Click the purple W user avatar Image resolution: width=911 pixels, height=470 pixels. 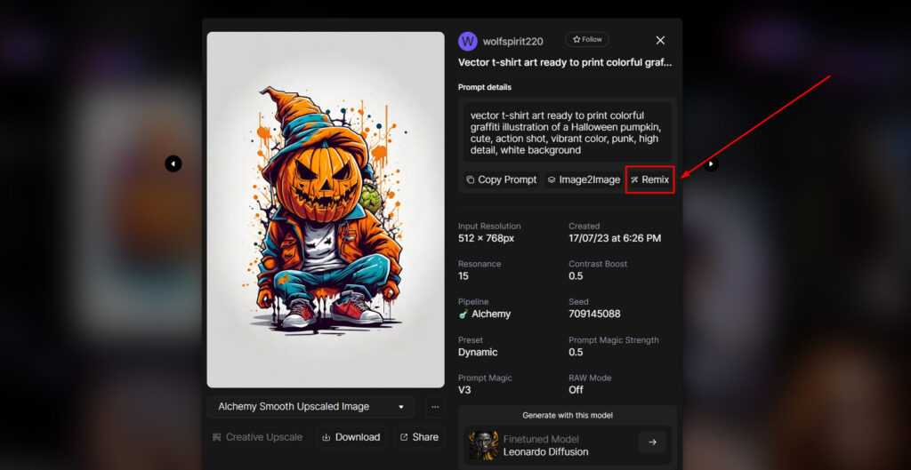pos(468,41)
